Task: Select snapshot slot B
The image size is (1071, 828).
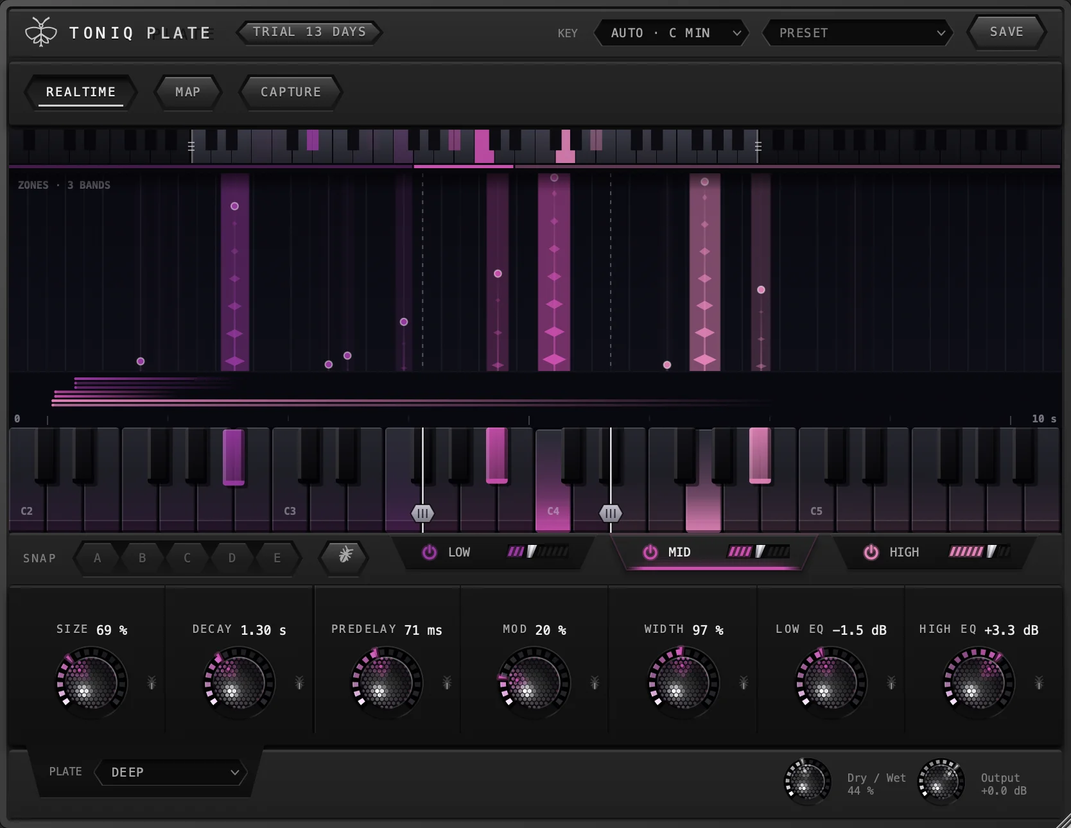Action: [143, 558]
